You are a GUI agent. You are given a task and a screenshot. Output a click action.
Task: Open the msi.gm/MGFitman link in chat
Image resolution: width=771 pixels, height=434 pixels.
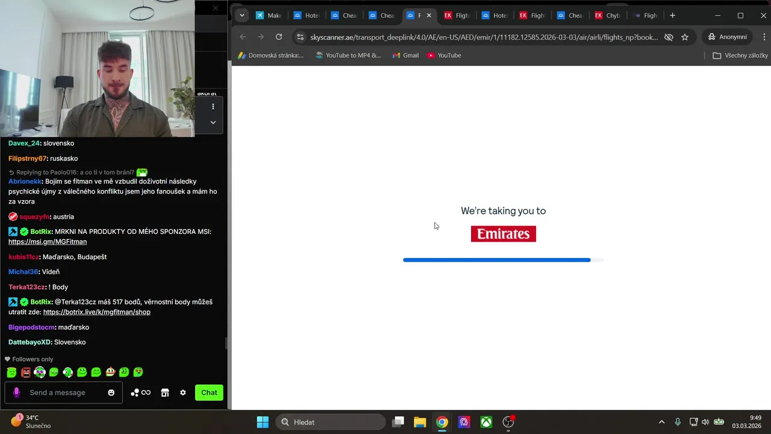point(48,242)
